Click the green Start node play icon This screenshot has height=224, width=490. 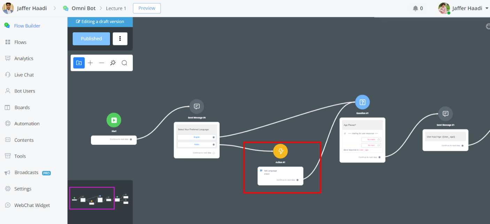[x=114, y=120]
